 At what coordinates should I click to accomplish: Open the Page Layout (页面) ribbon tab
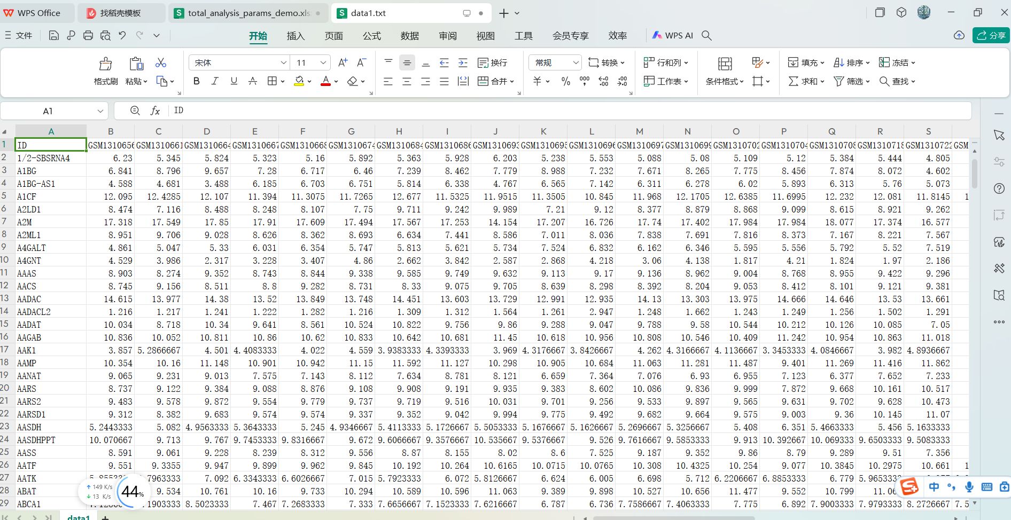[333, 36]
